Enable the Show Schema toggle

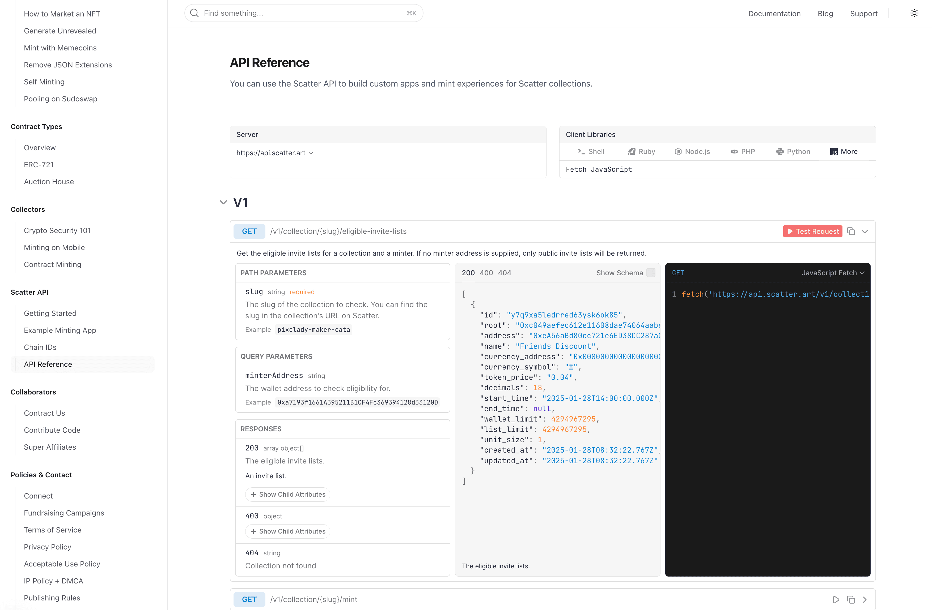[651, 273]
